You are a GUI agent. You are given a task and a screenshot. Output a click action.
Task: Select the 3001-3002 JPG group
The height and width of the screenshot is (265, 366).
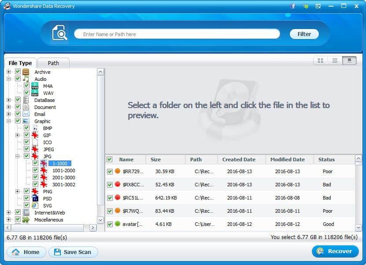point(64,185)
